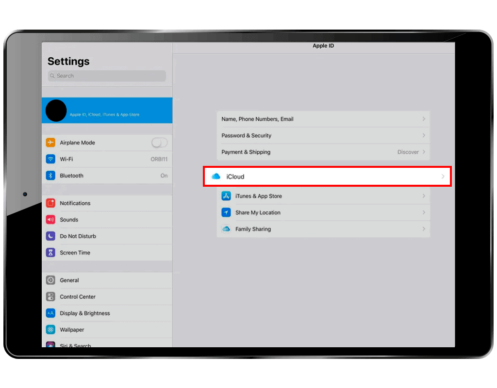The width and height of the screenshot is (497, 388).
Task: Open Control Center settings
Action: click(x=107, y=296)
